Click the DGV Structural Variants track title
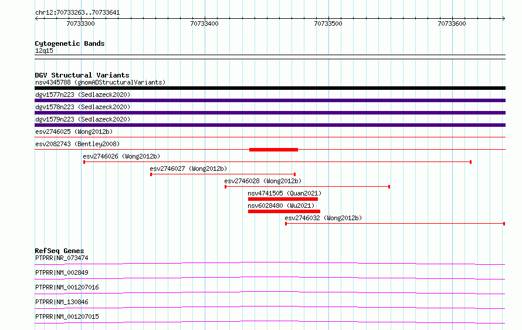 (x=82, y=75)
